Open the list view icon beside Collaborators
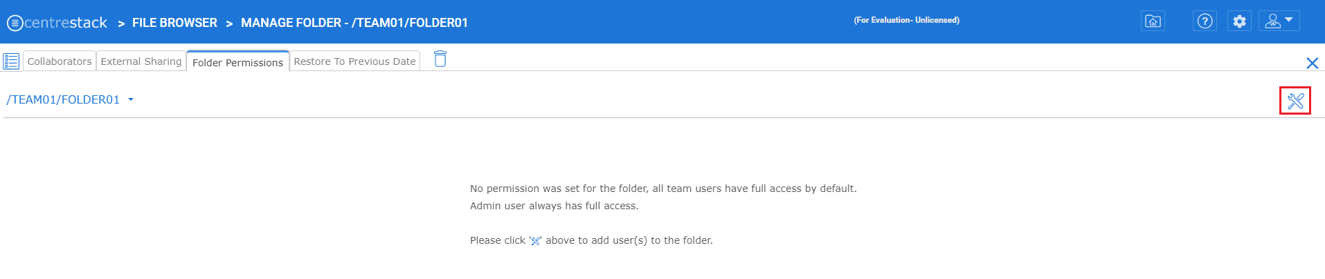 point(11,61)
